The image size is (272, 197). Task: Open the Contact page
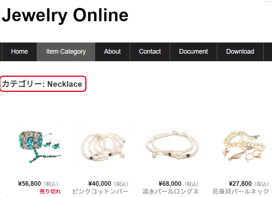[x=150, y=52]
